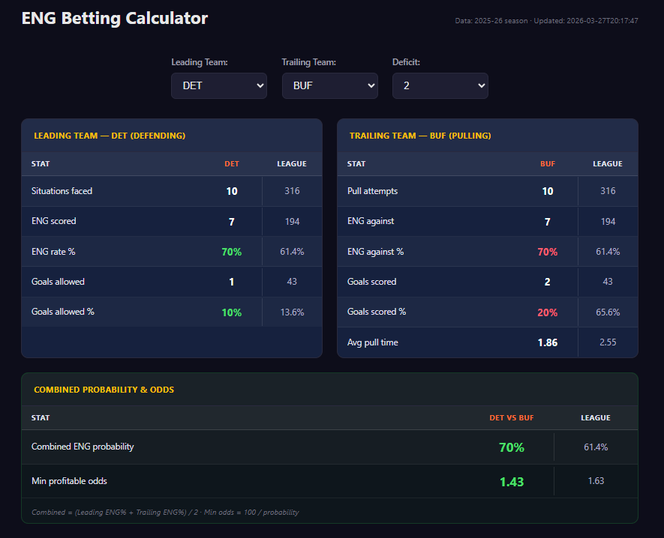Click the 'Situations faced' row label
This screenshot has height=538, width=664.
click(x=62, y=191)
